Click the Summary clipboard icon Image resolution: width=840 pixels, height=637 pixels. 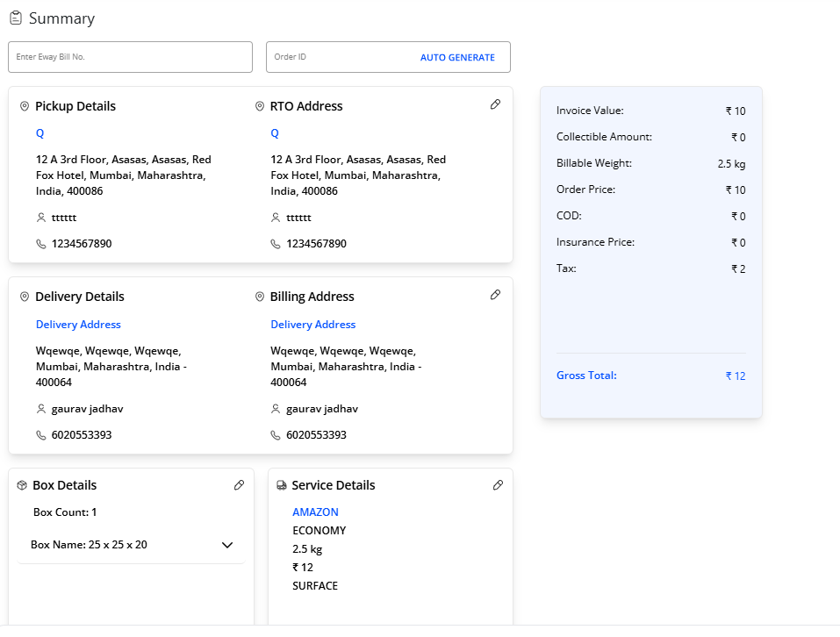pyautogui.click(x=16, y=18)
